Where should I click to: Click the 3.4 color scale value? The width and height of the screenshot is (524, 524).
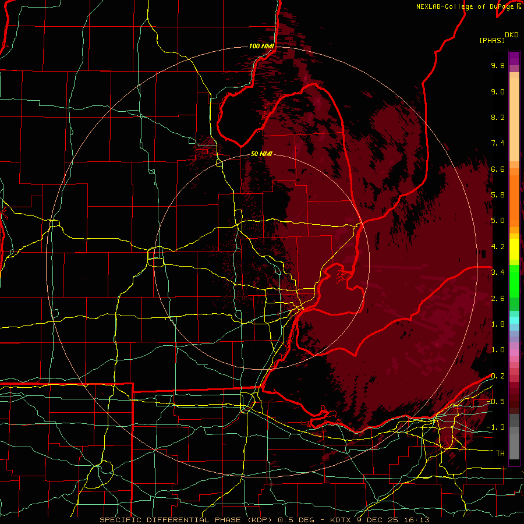point(498,272)
